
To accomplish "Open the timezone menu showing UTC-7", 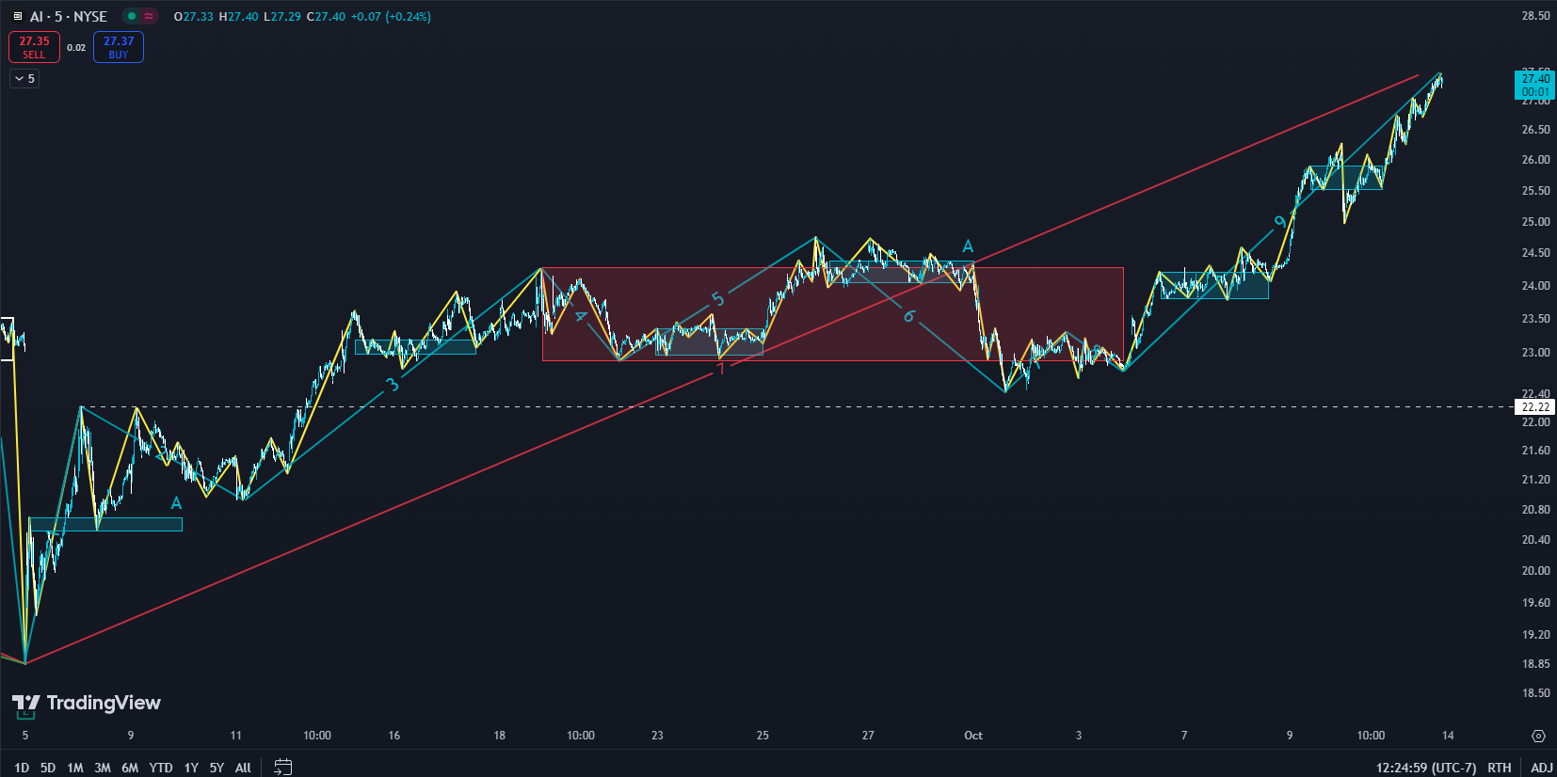I will tap(1425, 768).
